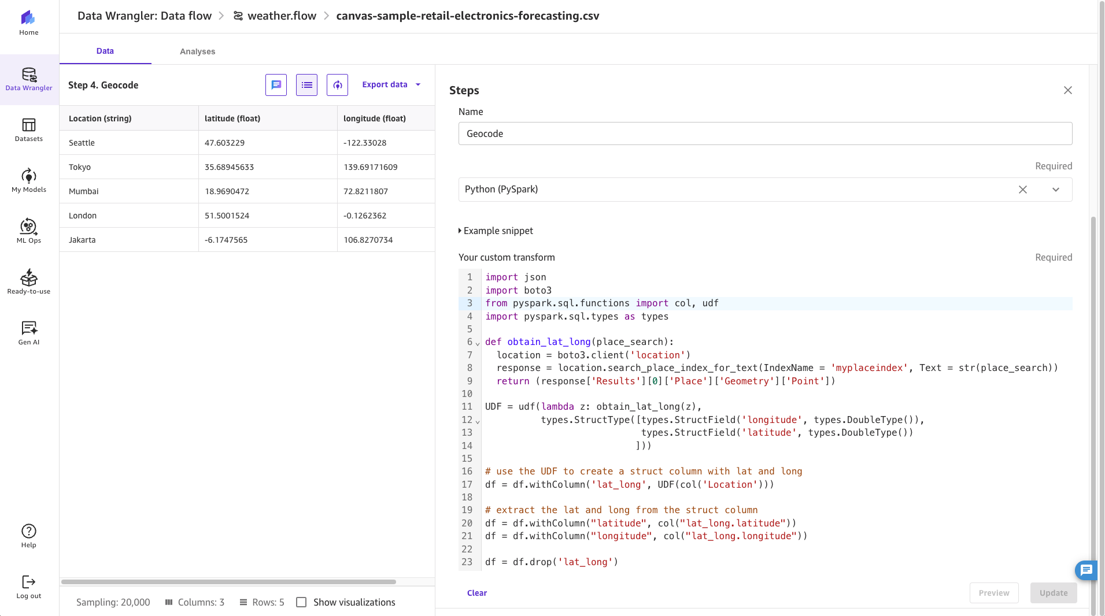Click the Step 4. Geocode heading
The height and width of the screenshot is (616, 1105).
pos(104,85)
